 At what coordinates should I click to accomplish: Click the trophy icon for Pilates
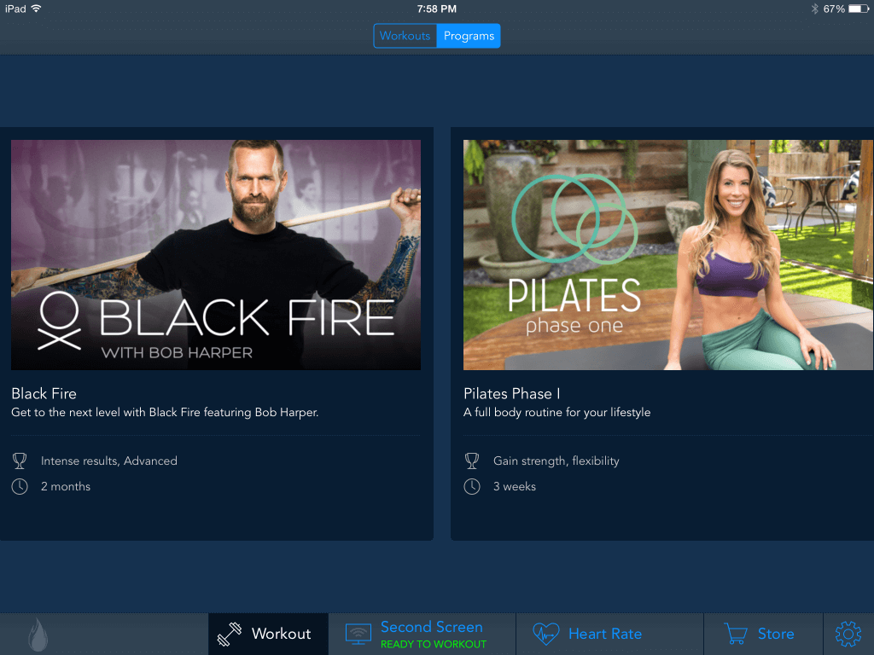pos(472,461)
